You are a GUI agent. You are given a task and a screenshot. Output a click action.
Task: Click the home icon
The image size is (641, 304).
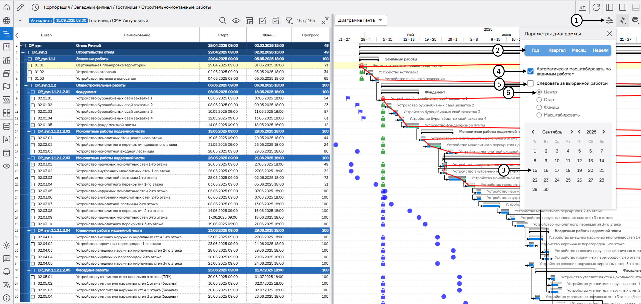(x=6, y=7)
